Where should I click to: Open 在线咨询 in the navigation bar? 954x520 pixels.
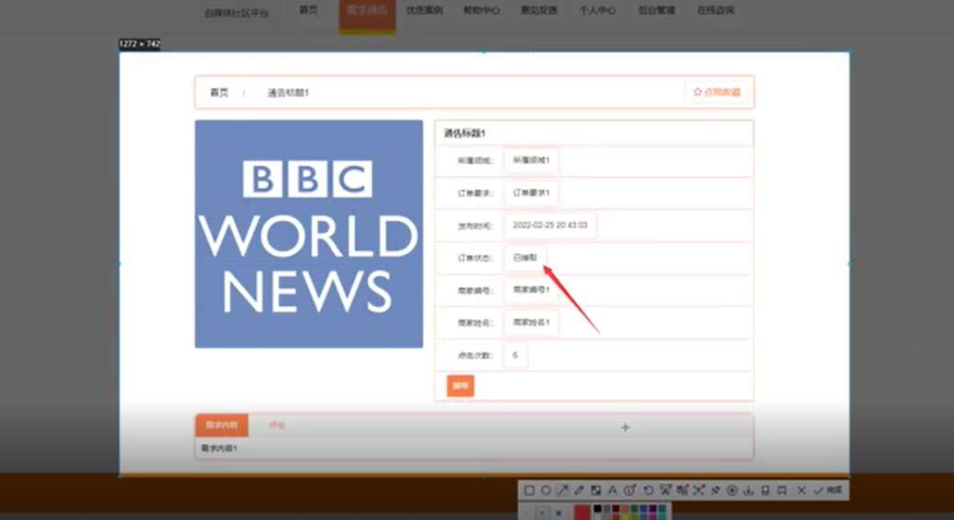pos(715,10)
